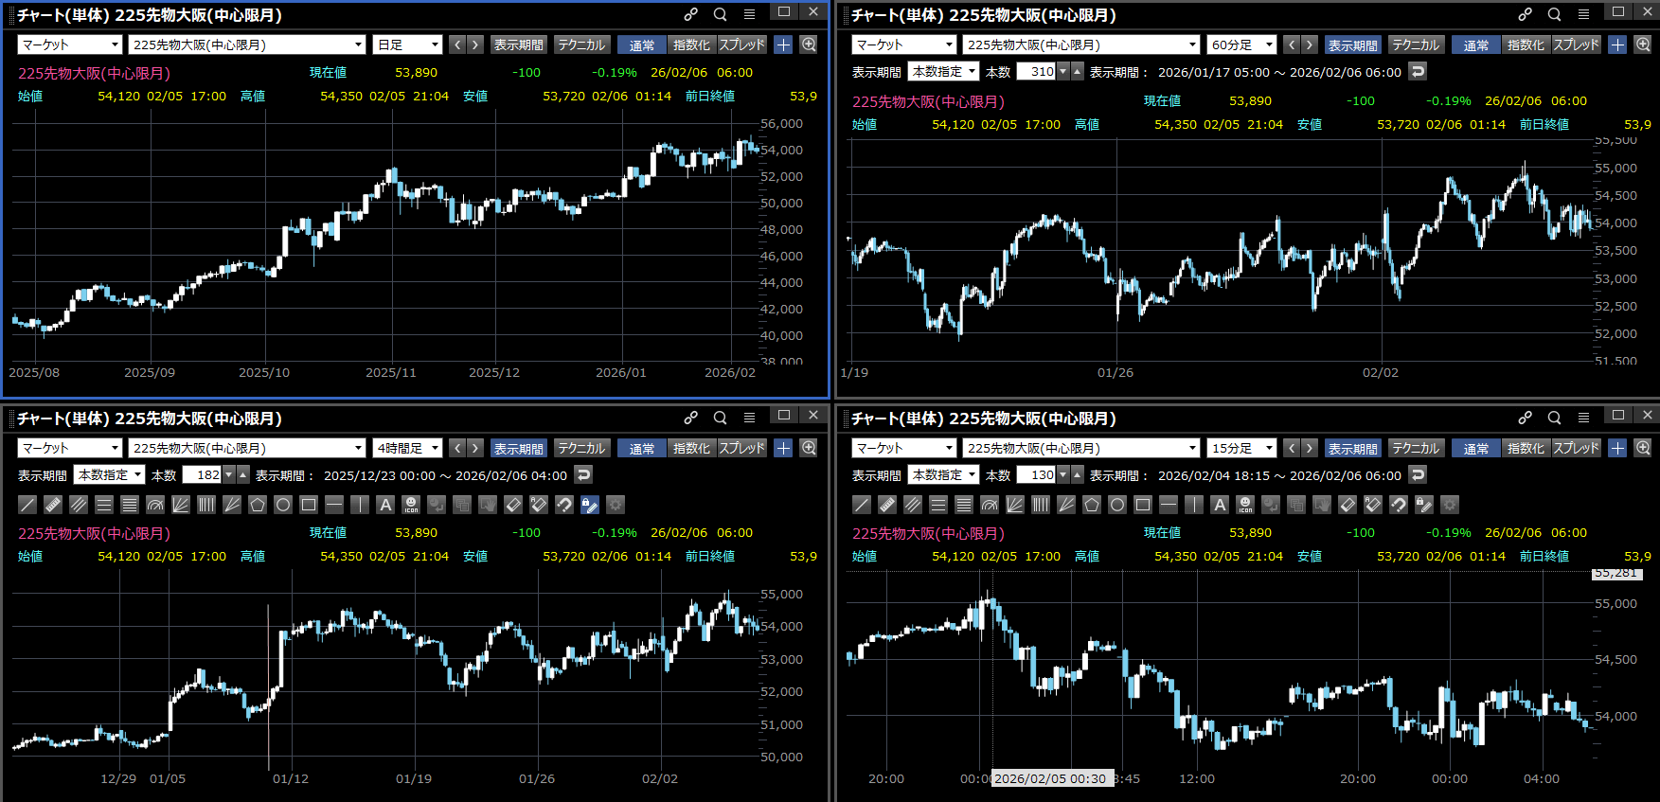Choose the pentagon shape tool in 15分足 chart
Viewport: 1660px width, 802px height.
click(1092, 505)
